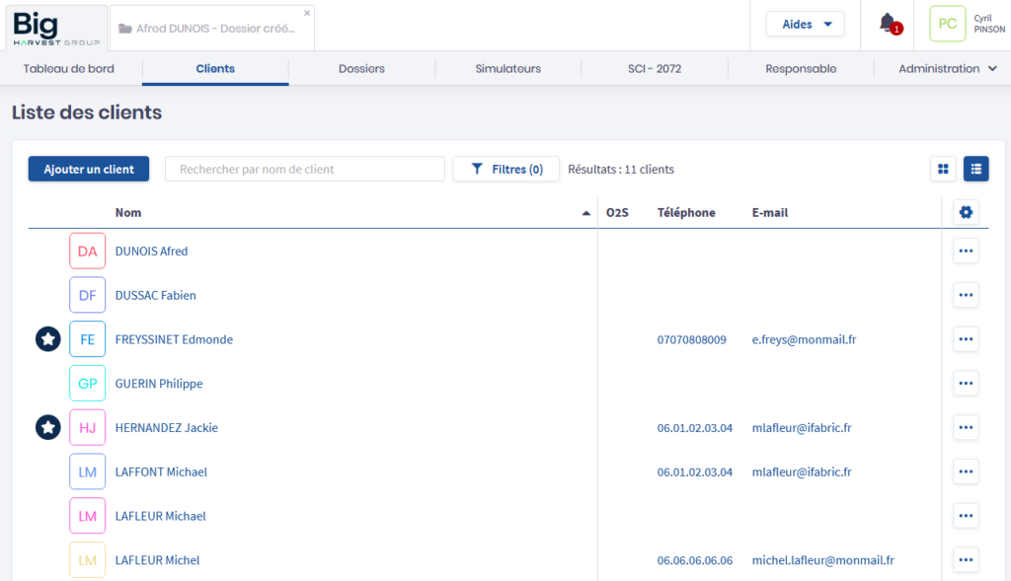This screenshot has height=581, width=1011.
Task: Close the Afred DUNOIS dossier tab
Action: pos(306,13)
